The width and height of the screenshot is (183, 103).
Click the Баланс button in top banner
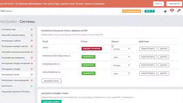(x=158, y=4)
